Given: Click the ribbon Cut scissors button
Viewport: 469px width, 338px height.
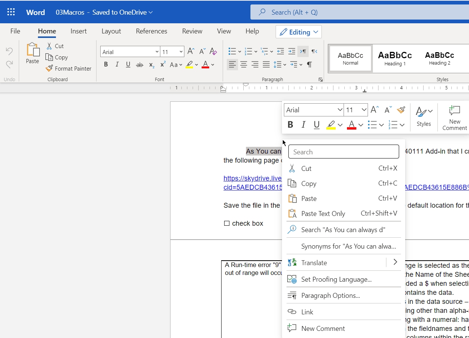Looking at the screenshot, I should [x=55, y=46].
